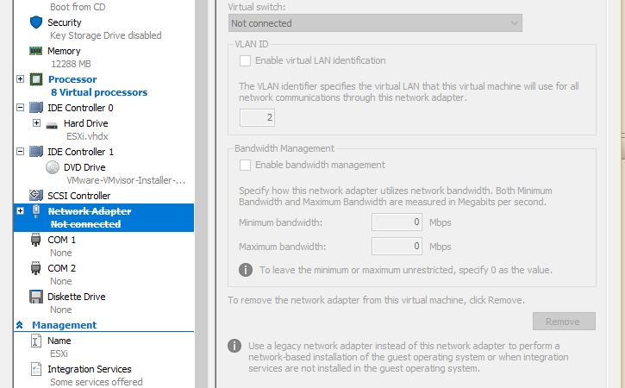Click the DVD Drive disc icon
Image resolution: width=625 pixels, height=388 pixels.
click(x=52, y=167)
